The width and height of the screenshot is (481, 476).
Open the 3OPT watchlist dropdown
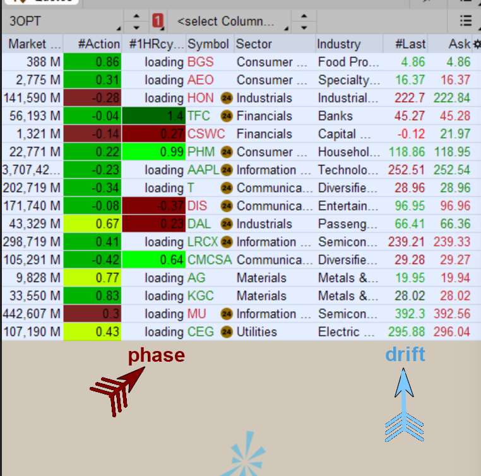point(62,21)
